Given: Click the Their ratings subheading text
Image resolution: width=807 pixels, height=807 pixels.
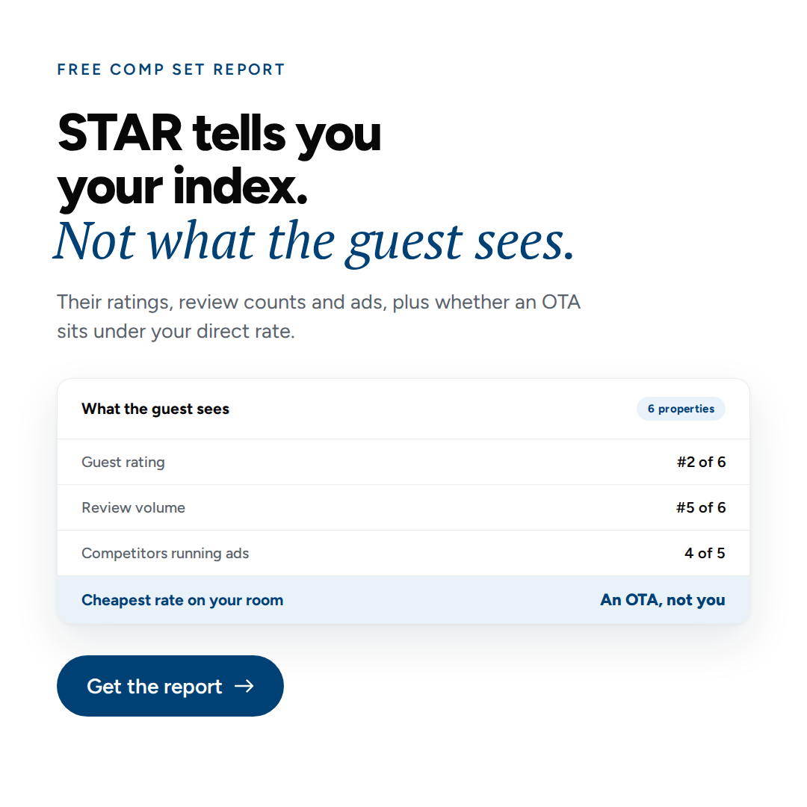Looking at the screenshot, I should click(x=318, y=302).
